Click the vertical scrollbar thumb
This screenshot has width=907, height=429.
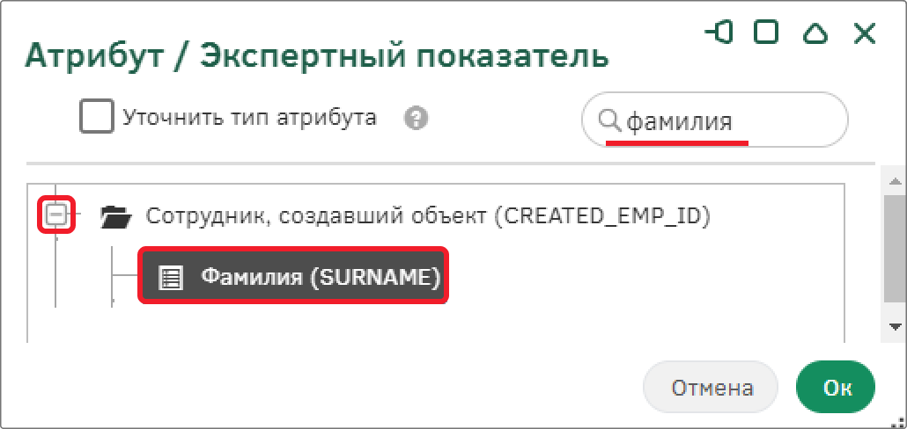(x=895, y=249)
